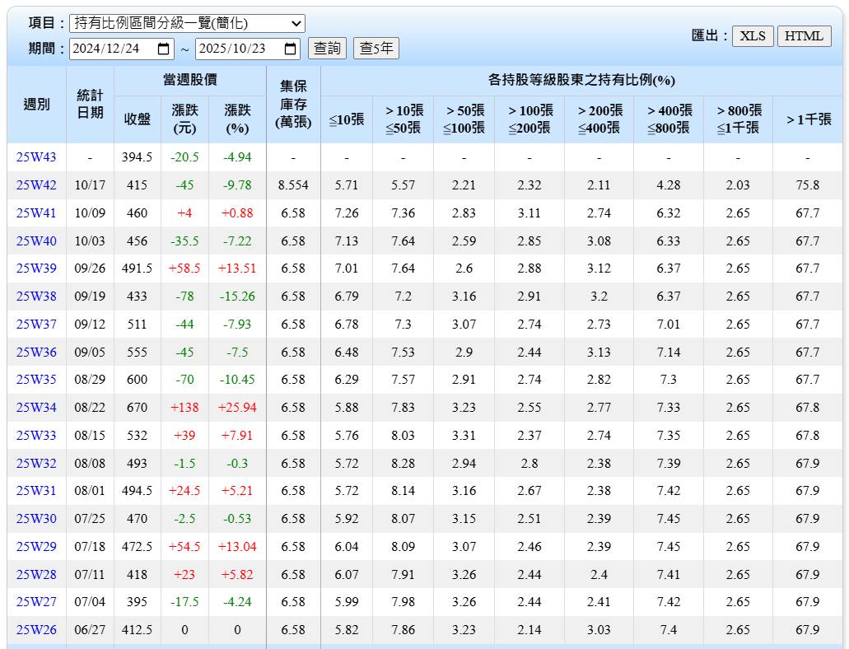Screen dimensions: 849x649
Task: Select closing price 394.5 in 25W43 row
Action: point(137,157)
